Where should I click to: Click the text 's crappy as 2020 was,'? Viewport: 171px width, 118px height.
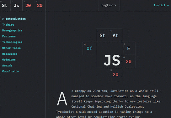[90, 91]
